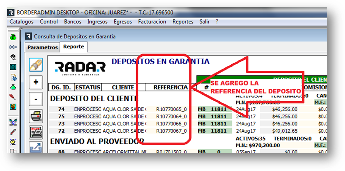Click the pen nib report toolbar button

(36, 65)
